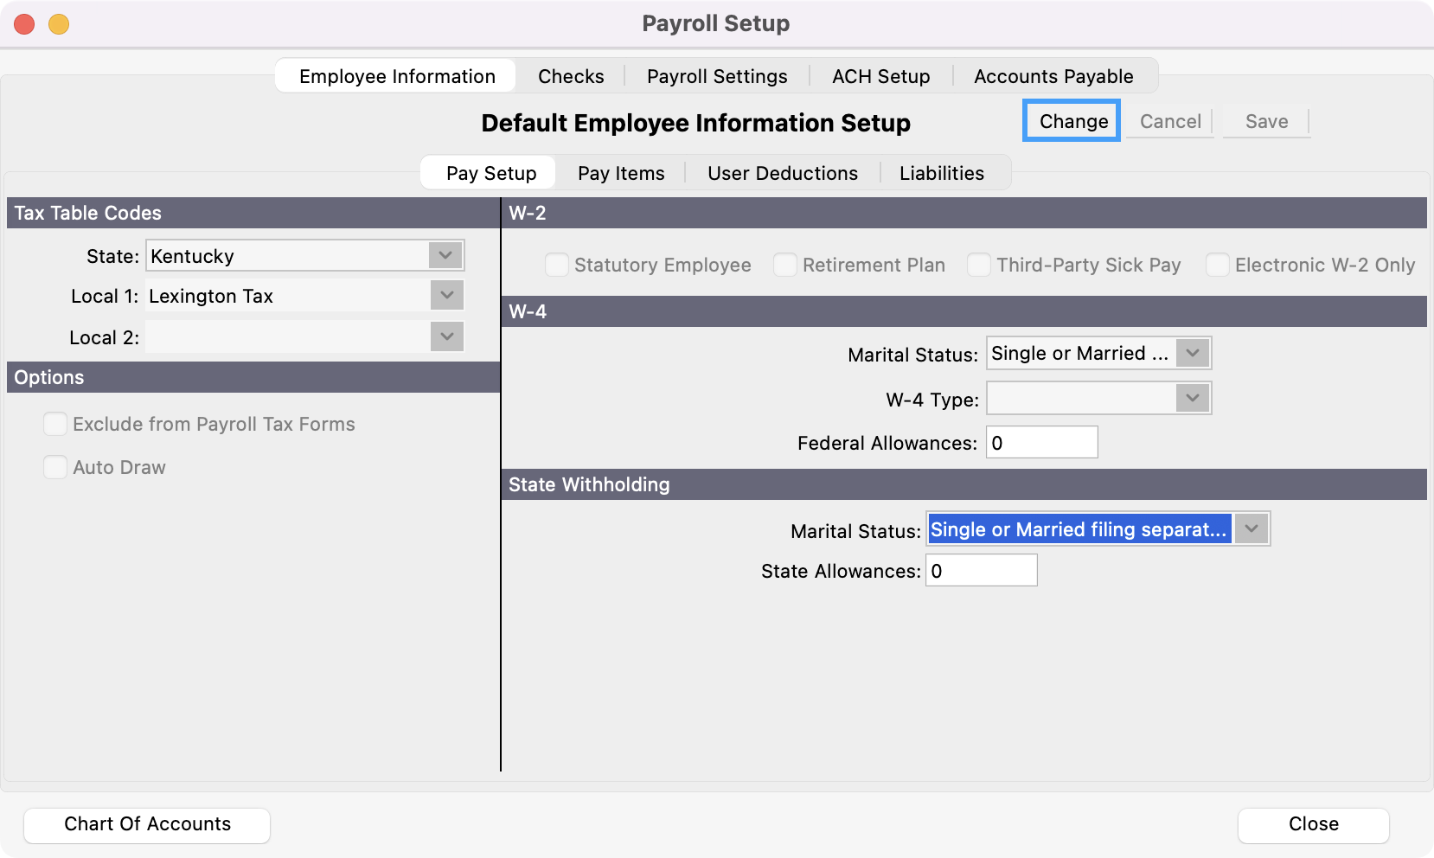
Task: Open the Payroll Settings tab
Action: coord(717,76)
